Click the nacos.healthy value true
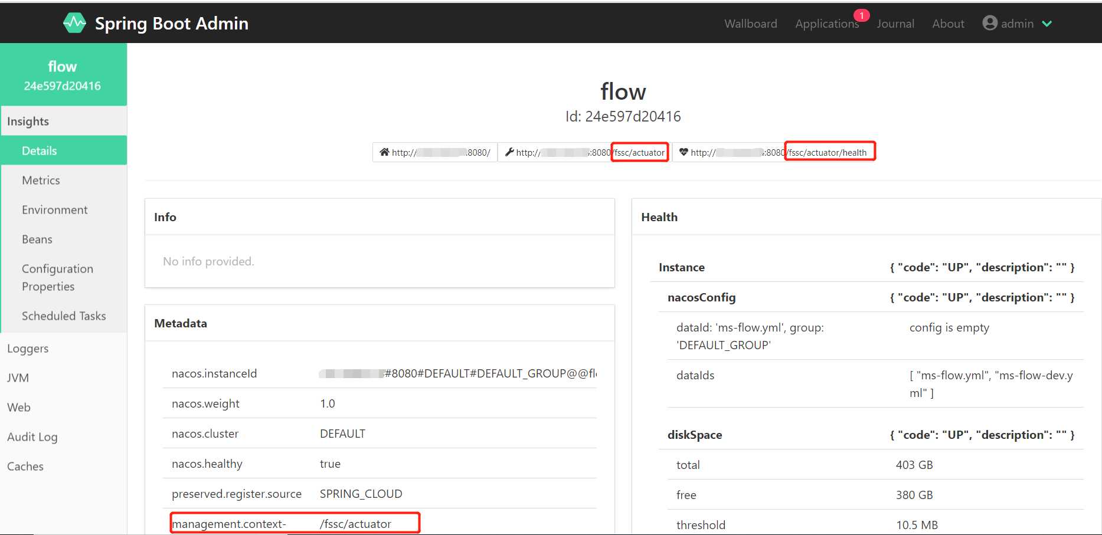The image size is (1102, 535). (x=330, y=464)
